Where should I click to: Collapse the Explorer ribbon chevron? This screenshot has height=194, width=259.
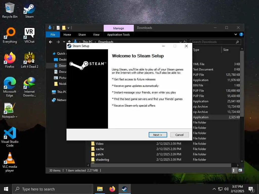pyautogui.click(x=236, y=34)
